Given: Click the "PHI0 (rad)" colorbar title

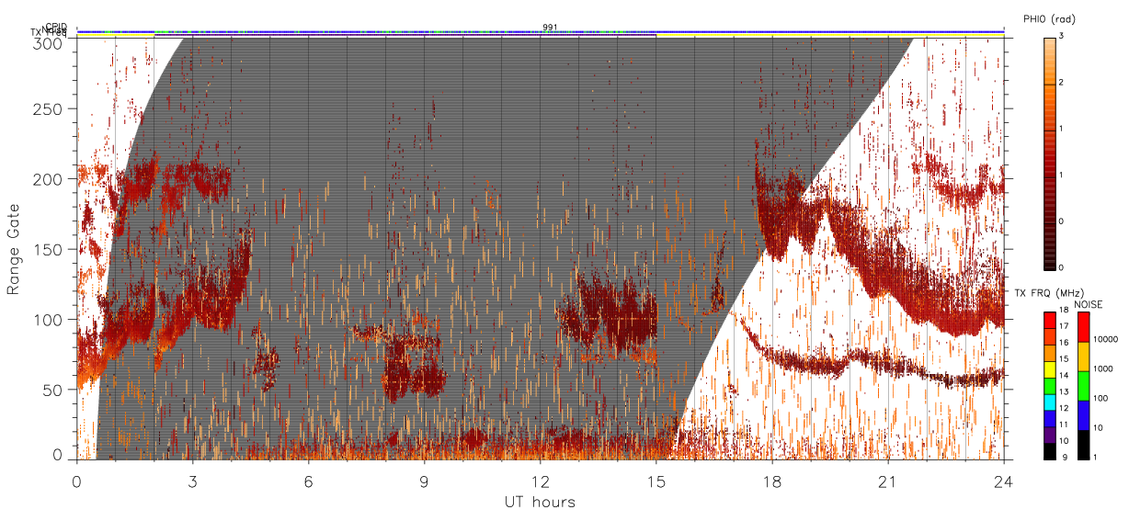Looking at the screenshot, I should pyautogui.click(x=1049, y=18).
